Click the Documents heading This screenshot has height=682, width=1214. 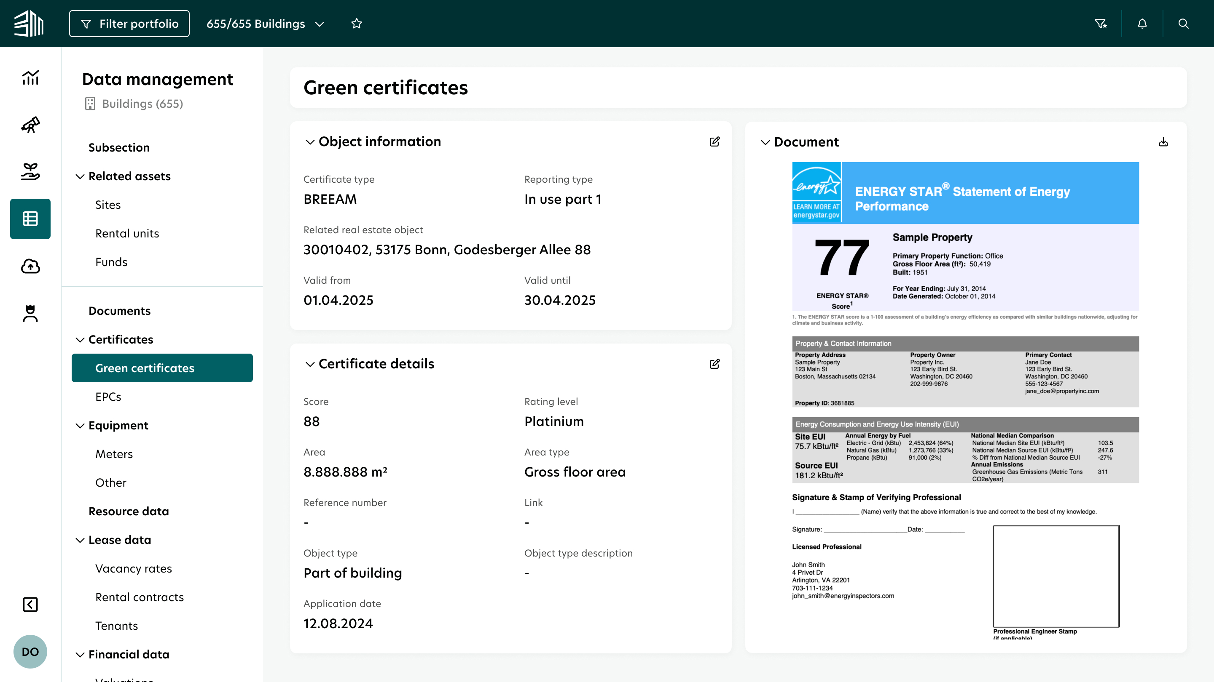pos(119,311)
